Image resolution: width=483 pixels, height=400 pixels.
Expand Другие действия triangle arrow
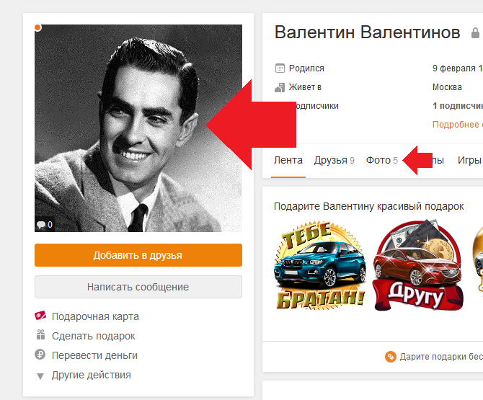(x=40, y=376)
